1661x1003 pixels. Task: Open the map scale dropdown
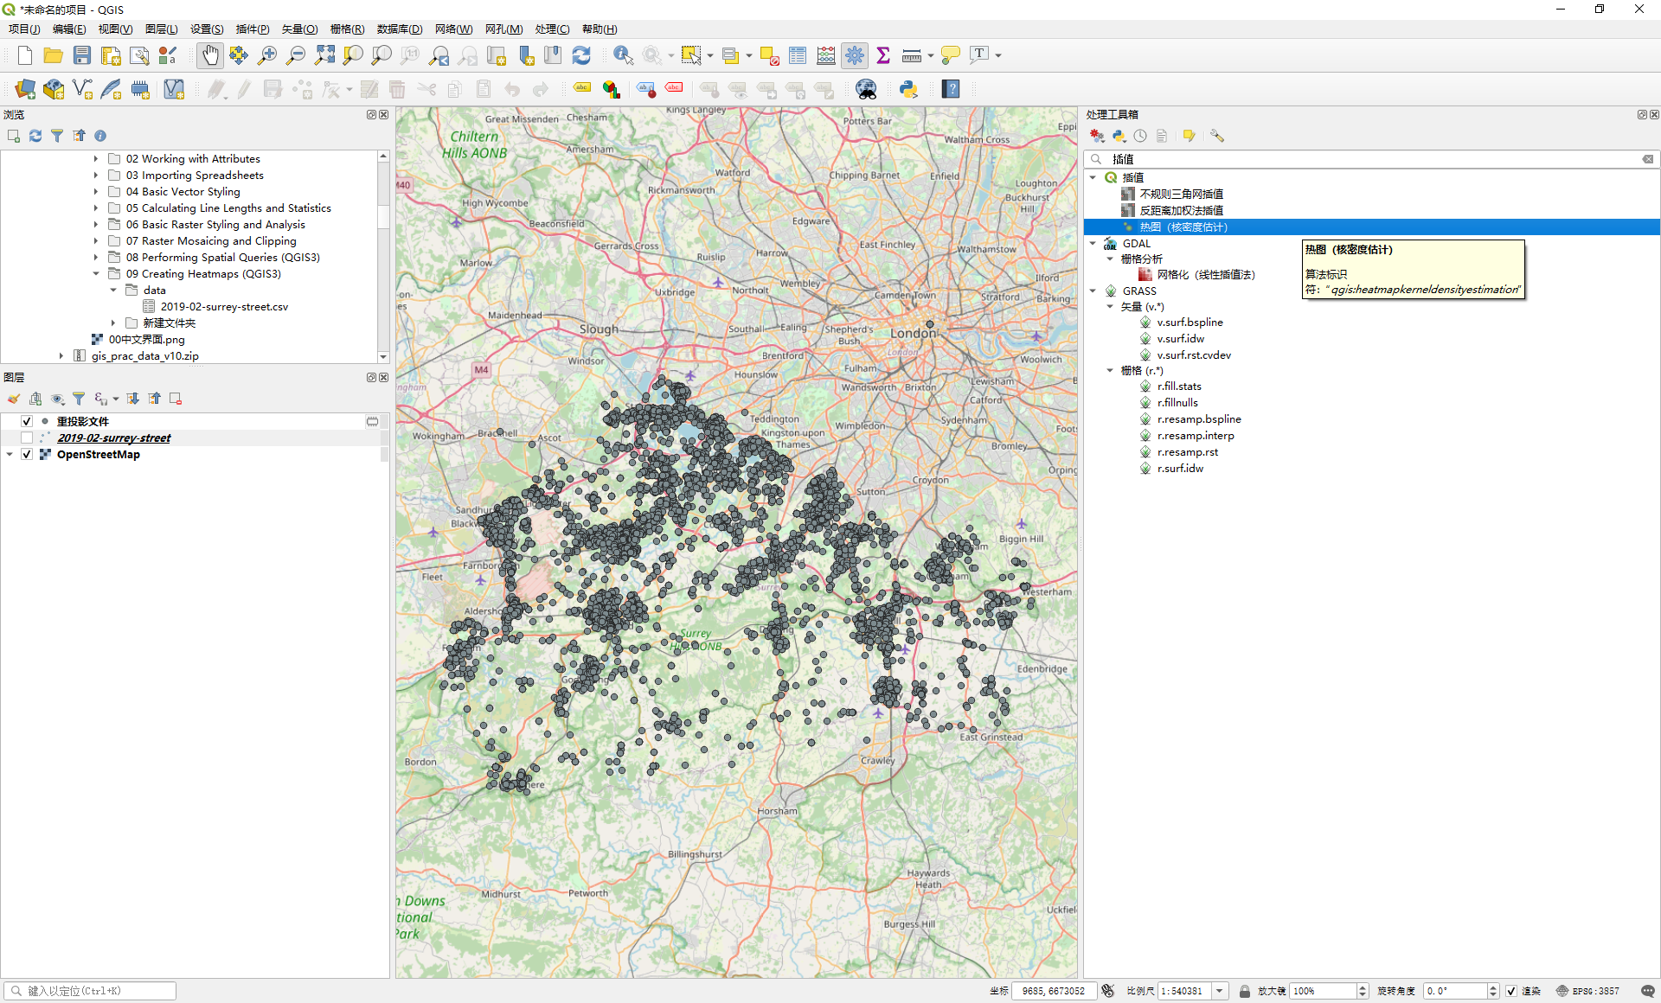pos(1220,991)
